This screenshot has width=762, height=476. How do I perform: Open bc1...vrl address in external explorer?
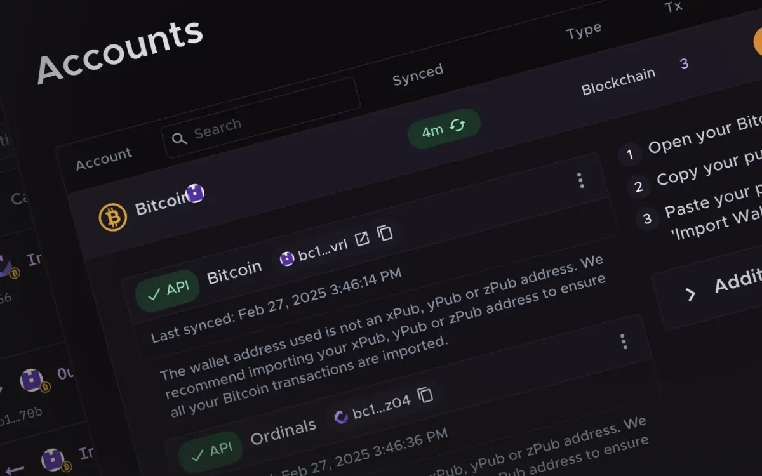(x=362, y=238)
